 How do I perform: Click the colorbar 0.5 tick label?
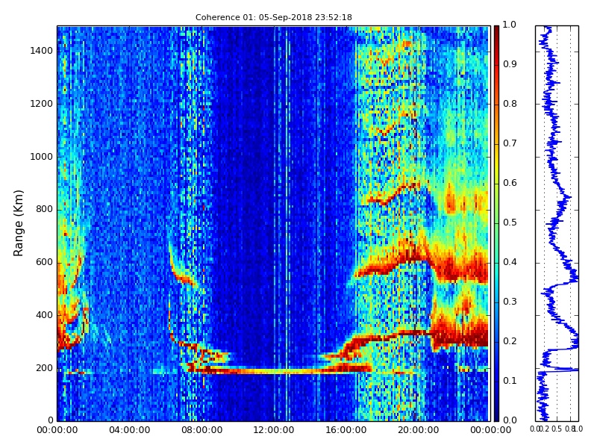click(x=510, y=223)
